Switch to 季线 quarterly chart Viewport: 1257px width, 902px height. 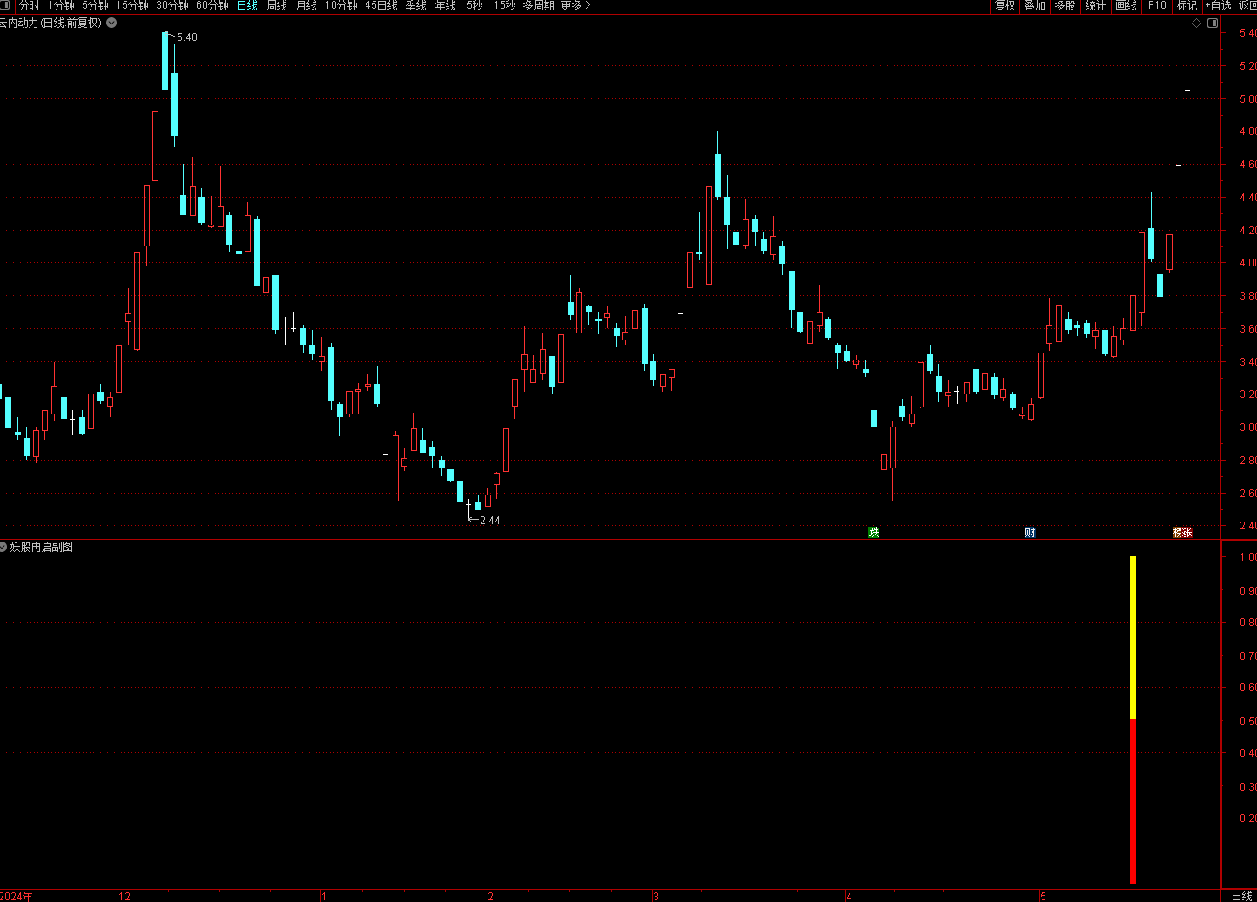pyautogui.click(x=415, y=6)
